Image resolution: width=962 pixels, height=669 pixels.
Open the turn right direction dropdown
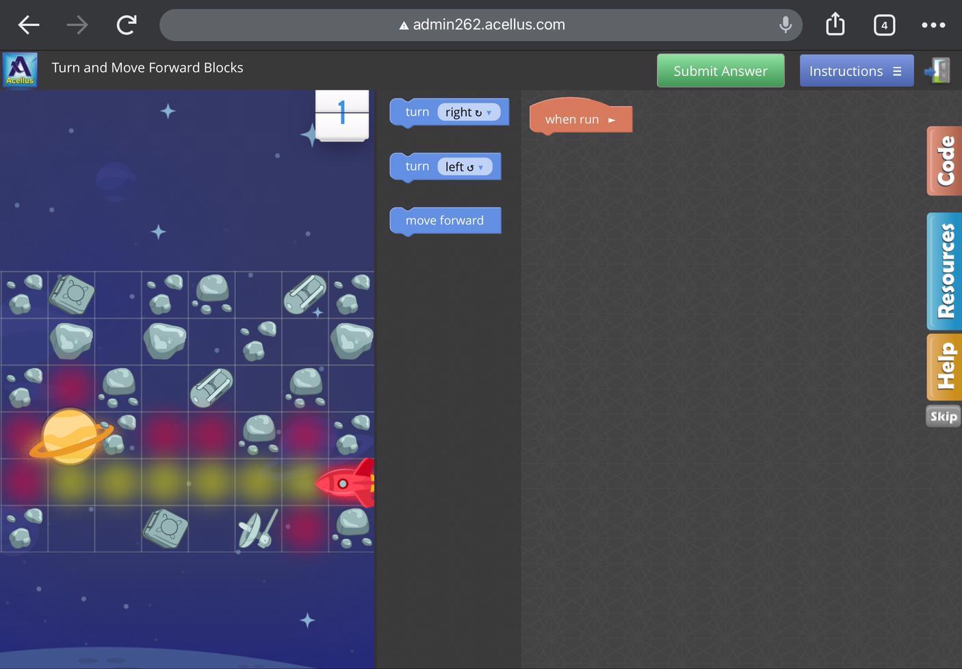(x=469, y=112)
